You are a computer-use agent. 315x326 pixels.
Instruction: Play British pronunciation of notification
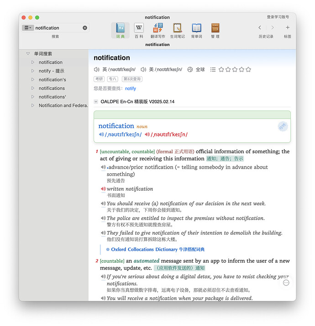pyautogui.click(x=97, y=69)
